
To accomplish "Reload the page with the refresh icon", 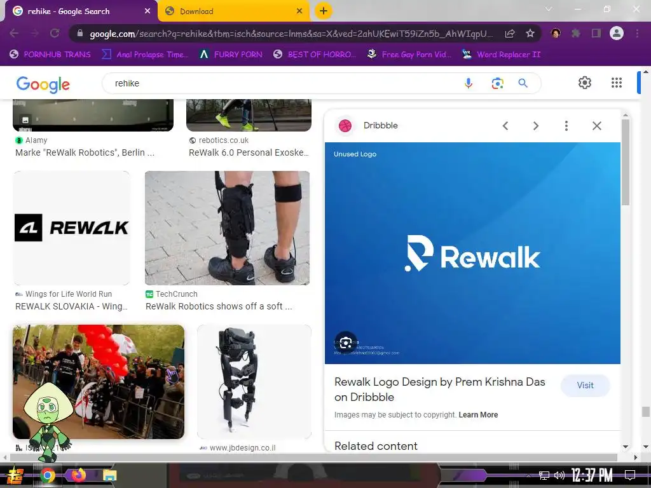I will coord(55,33).
